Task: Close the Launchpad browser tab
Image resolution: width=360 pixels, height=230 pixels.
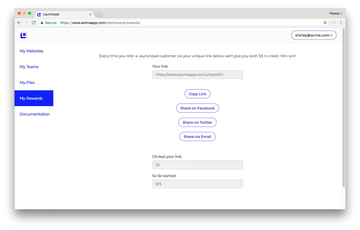Action: [x=90, y=14]
